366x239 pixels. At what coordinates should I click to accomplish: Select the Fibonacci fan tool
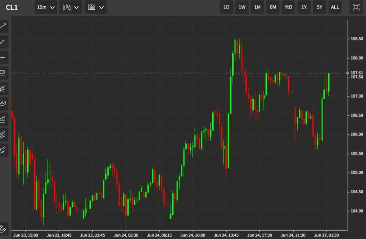(x=3, y=88)
